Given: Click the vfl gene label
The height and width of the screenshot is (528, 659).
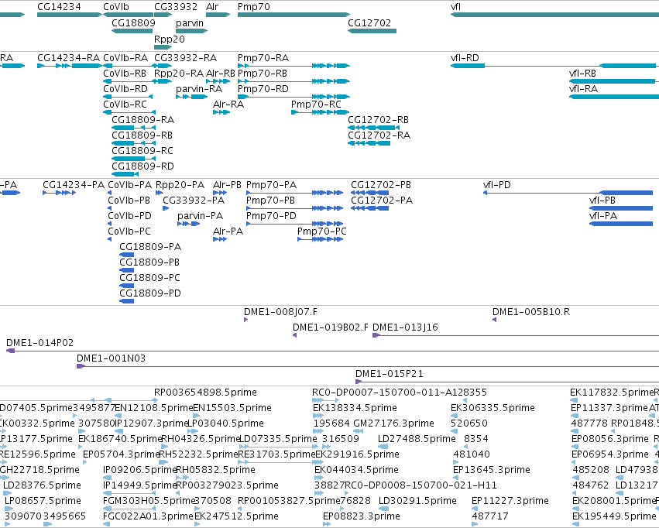Looking at the screenshot, I should pyautogui.click(x=455, y=7).
